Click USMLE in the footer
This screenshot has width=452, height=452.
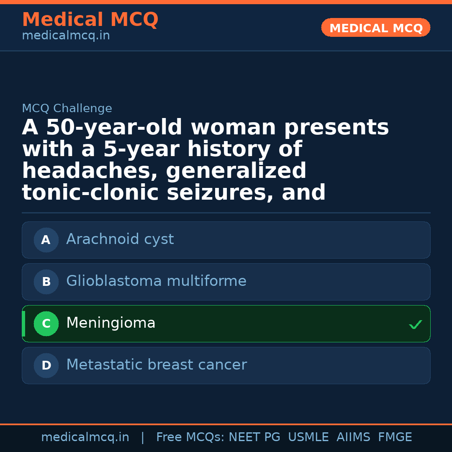pyautogui.click(x=308, y=437)
